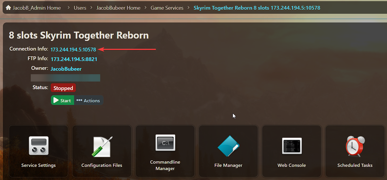Click the 8 slots Skyrim Together Reborn heading
Image resolution: width=387 pixels, height=180 pixels.
click(x=79, y=35)
